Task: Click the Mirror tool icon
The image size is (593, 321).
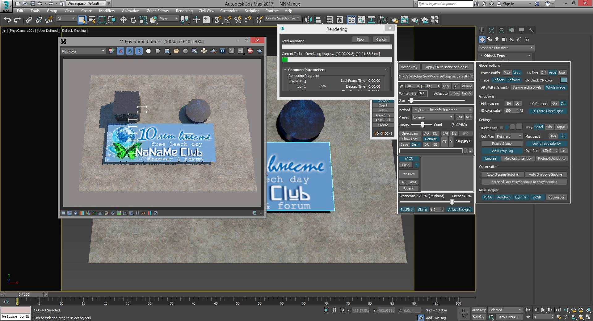Action: 308,20
